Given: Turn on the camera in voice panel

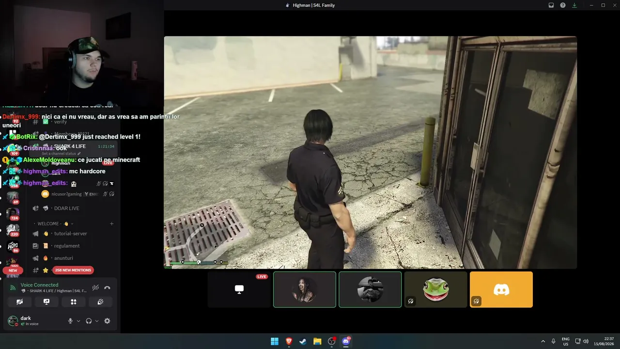Looking at the screenshot, I should tap(19, 301).
